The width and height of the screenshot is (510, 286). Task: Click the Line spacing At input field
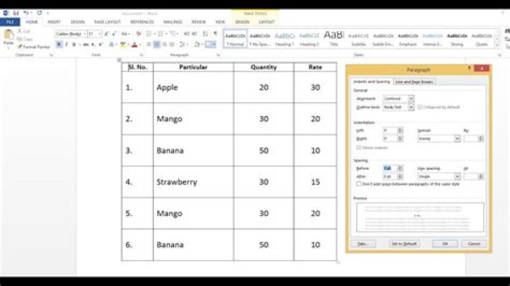pyautogui.click(x=471, y=176)
